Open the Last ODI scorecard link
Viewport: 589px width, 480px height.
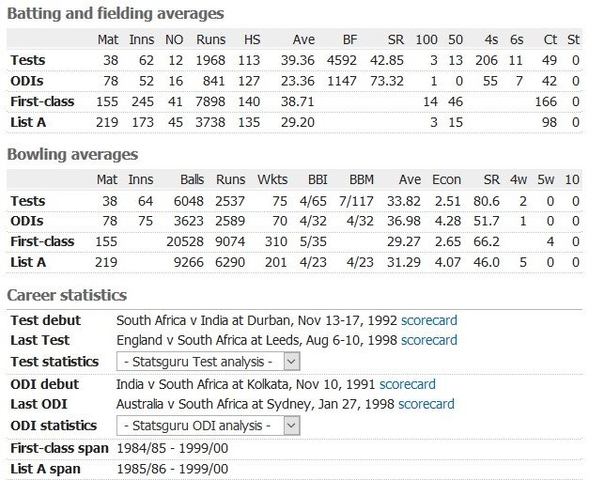426,404
